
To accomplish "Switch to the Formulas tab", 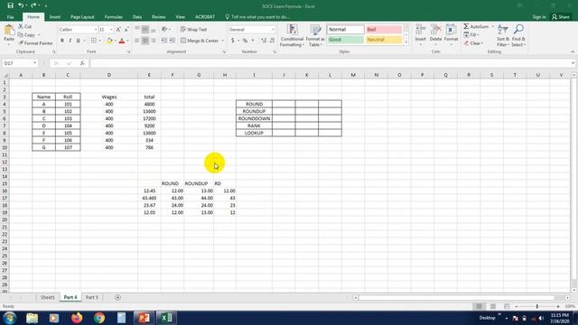I will 113,17.
